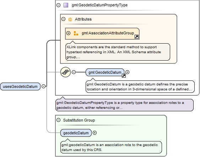Select the geodeticDatum element node
The width and height of the screenshot is (200, 157).
pyautogui.click(x=76, y=133)
